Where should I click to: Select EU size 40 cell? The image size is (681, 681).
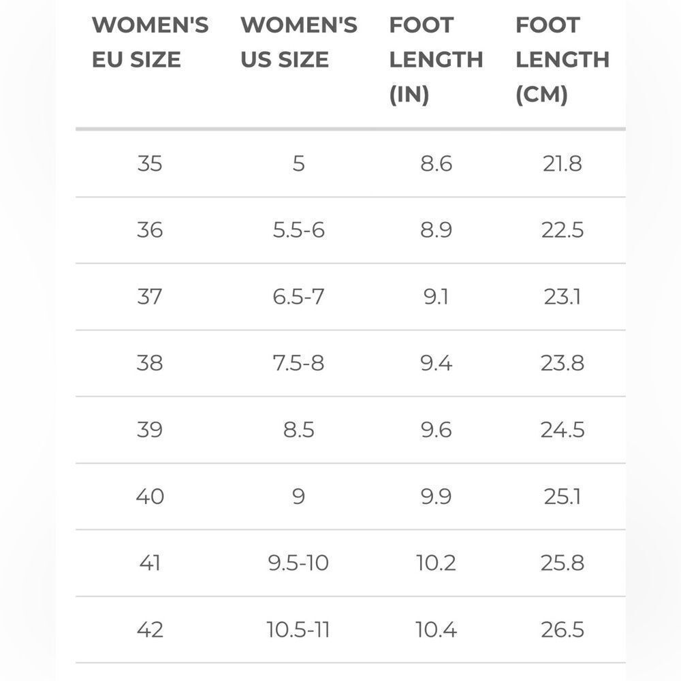coord(150,496)
